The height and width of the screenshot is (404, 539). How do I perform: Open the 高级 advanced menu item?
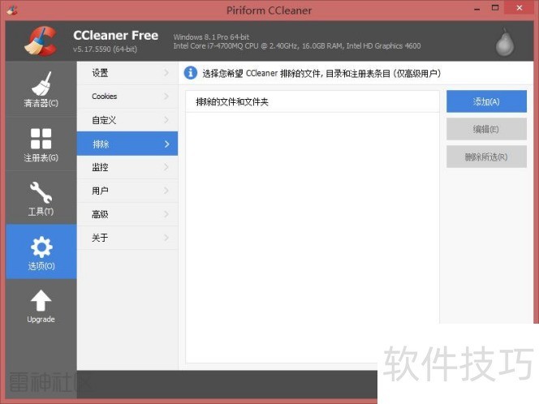tap(127, 214)
